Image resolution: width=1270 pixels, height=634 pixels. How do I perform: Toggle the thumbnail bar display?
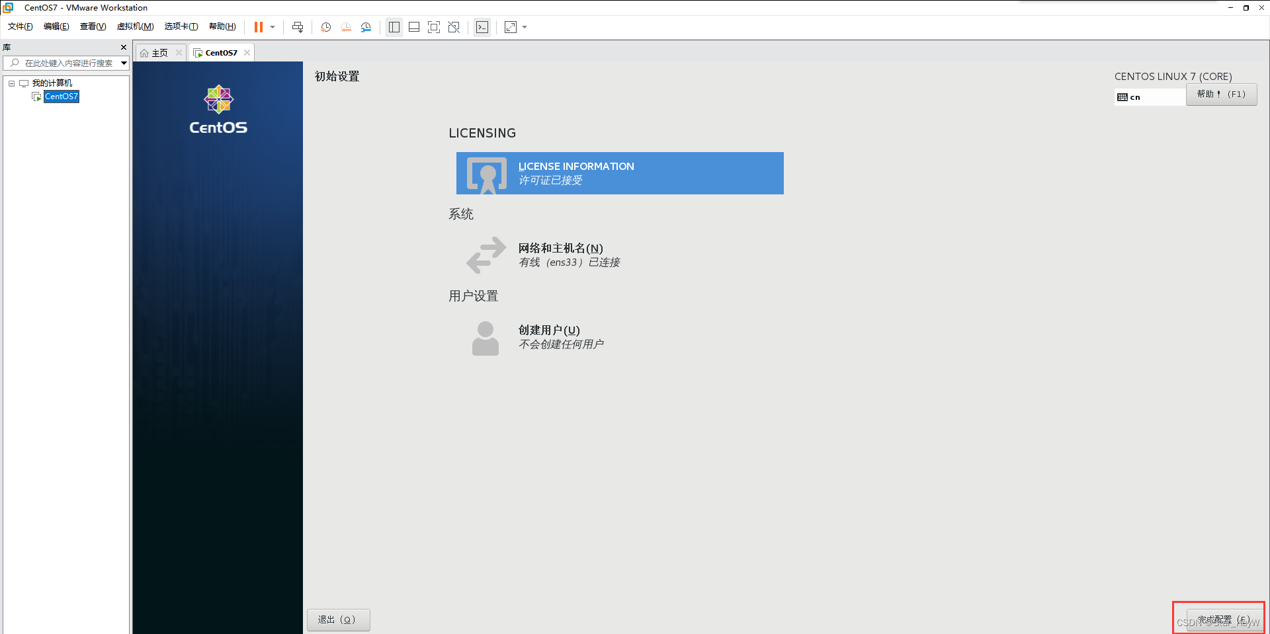(x=413, y=27)
